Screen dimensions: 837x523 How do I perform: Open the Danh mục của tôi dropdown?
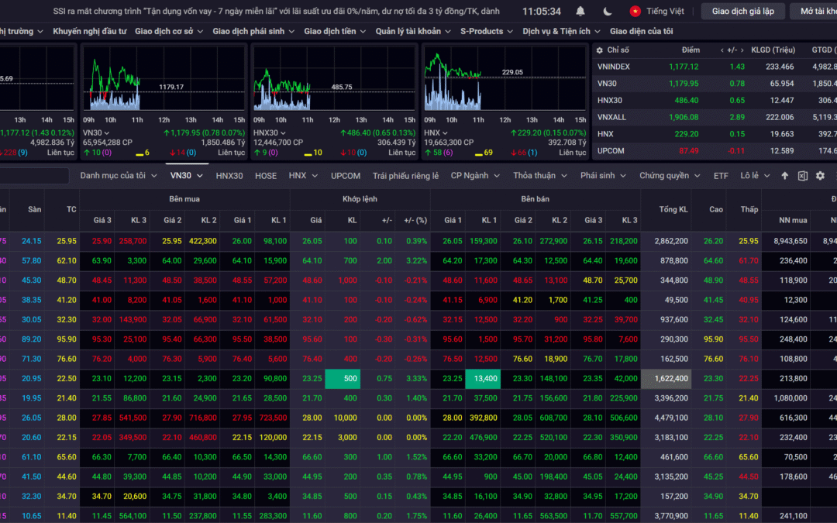point(118,176)
